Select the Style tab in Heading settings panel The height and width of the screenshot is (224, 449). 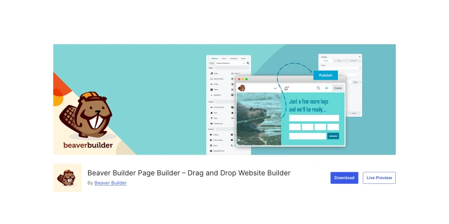click(x=339, y=61)
